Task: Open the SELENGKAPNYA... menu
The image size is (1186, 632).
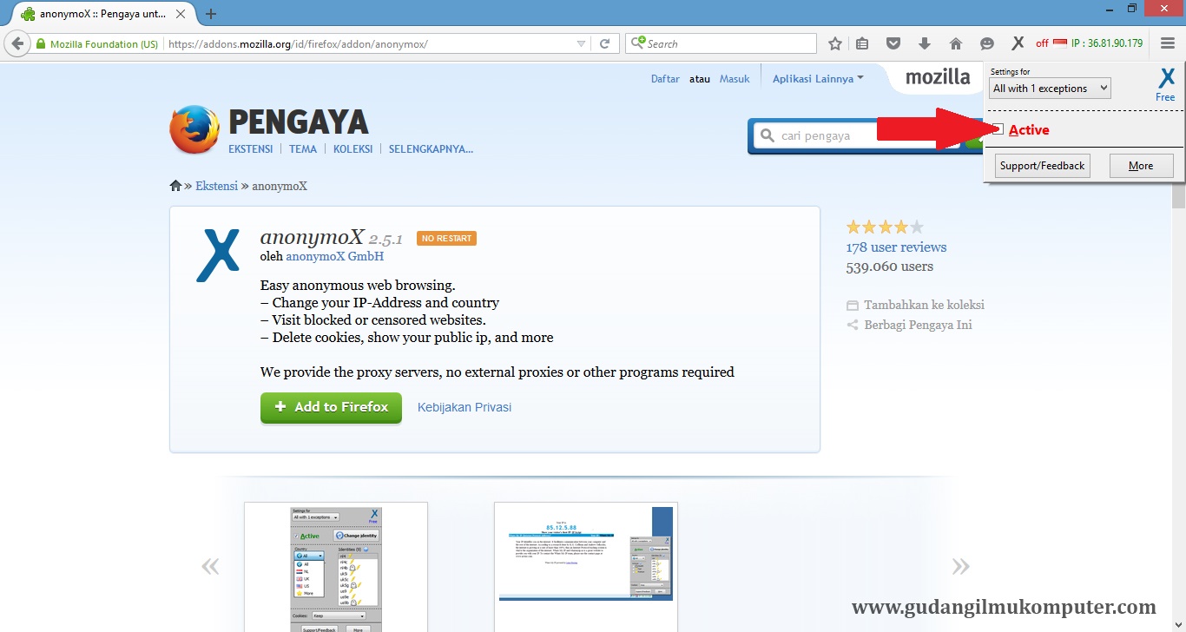Action: (x=431, y=148)
